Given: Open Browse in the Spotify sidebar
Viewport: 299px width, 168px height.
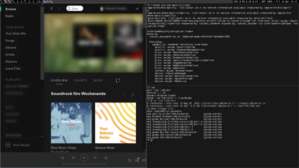Looking at the screenshot, I should pos(11,9).
